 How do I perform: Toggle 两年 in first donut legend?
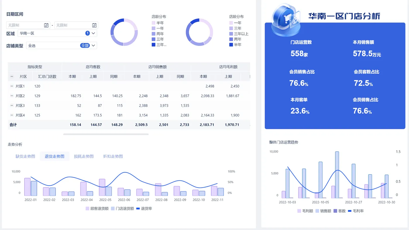pyautogui.click(x=158, y=34)
